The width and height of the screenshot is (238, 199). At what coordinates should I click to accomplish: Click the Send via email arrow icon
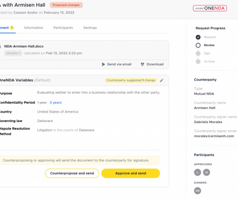pyautogui.click(x=103, y=64)
